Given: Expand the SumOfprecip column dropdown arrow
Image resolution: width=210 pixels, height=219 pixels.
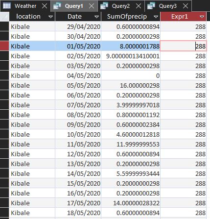Looking at the screenshot, I should pyautogui.click(x=156, y=17).
